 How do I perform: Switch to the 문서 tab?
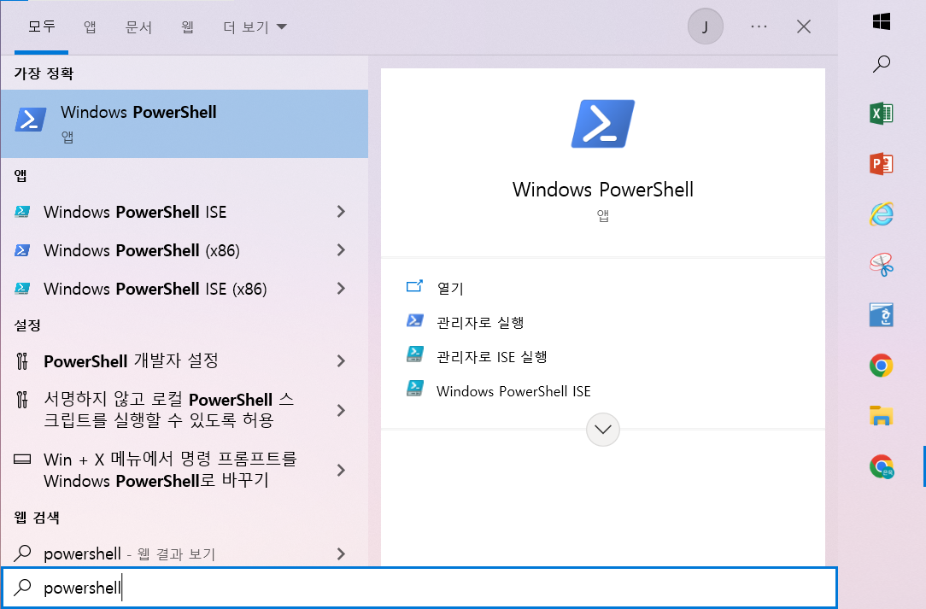pos(138,27)
